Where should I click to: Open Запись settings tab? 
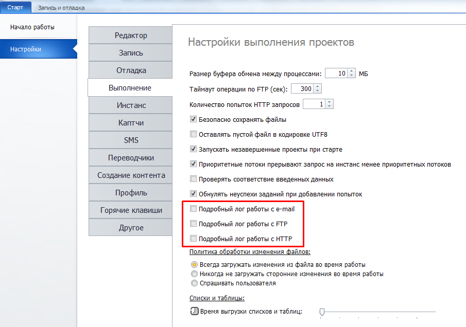pyautogui.click(x=131, y=53)
